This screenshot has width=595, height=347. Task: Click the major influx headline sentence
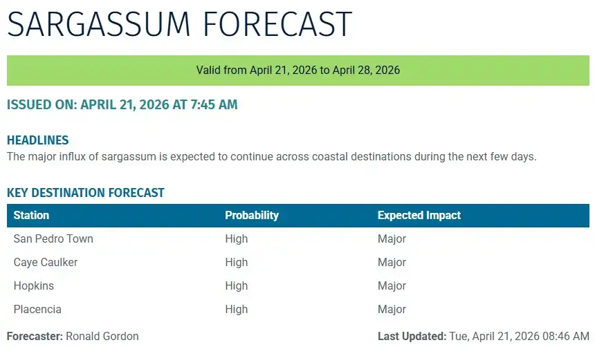pos(271,156)
